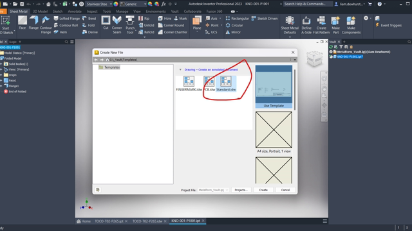The height and width of the screenshot is (231, 412).
Task: Open the Punch Tool
Action: tap(130, 25)
